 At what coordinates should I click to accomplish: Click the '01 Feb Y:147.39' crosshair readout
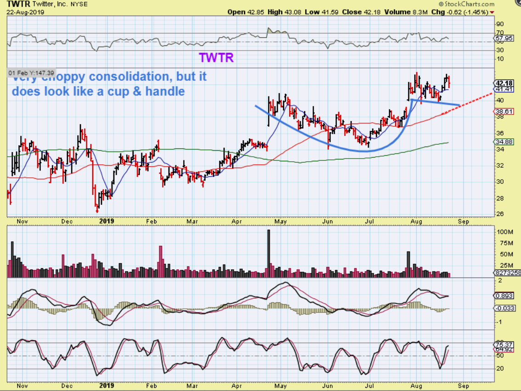31,73
